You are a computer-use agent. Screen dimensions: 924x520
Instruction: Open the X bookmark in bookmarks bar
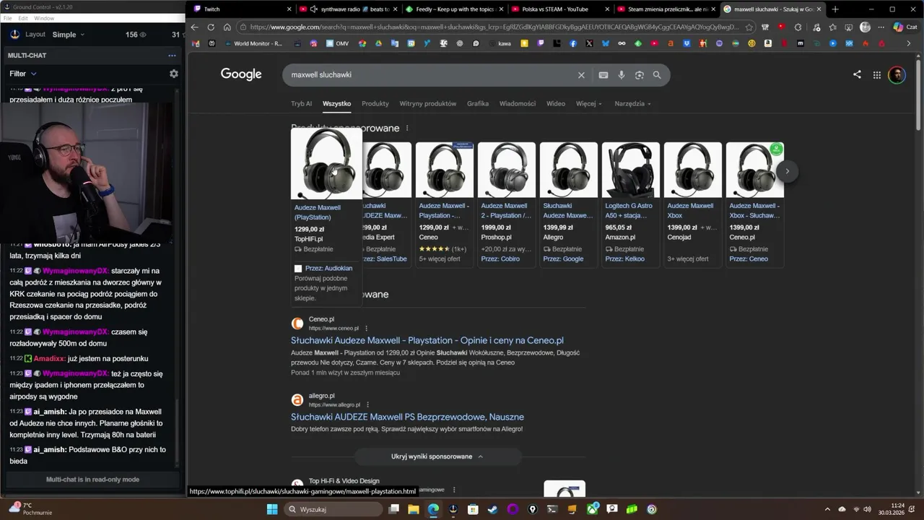tap(589, 43)
